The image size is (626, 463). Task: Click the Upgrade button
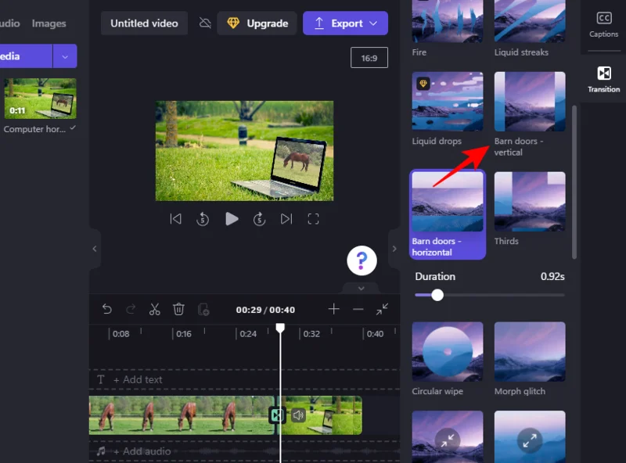(256, 23)
